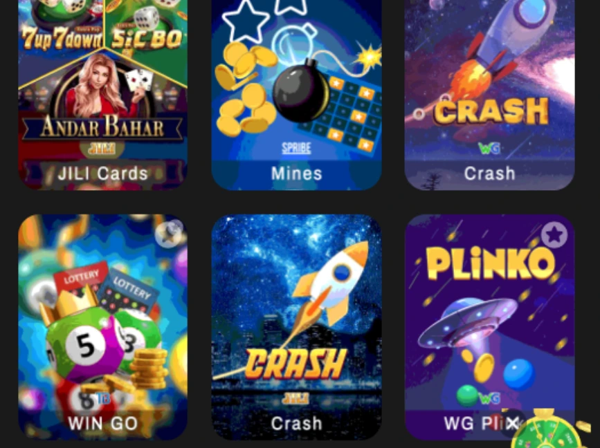Click the number 5 lottery ball
This screenshot has width=600, height=448.
[x=86, y=346]
